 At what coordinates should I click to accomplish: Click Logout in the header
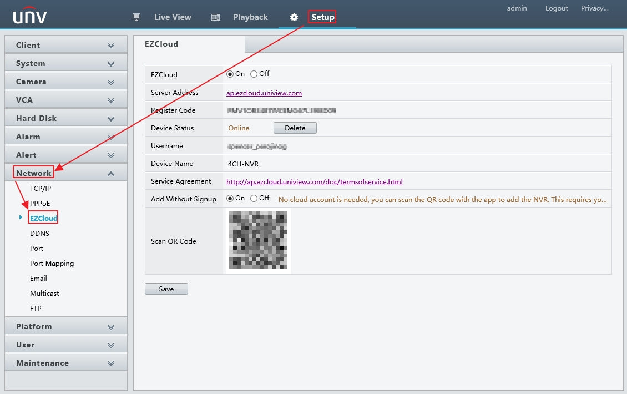(x=557, y=8)
